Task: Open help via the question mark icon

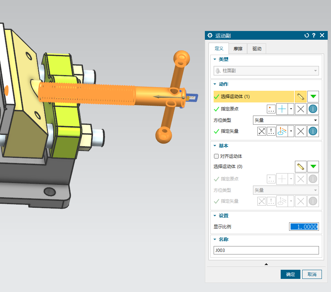Action: (314, 35)
